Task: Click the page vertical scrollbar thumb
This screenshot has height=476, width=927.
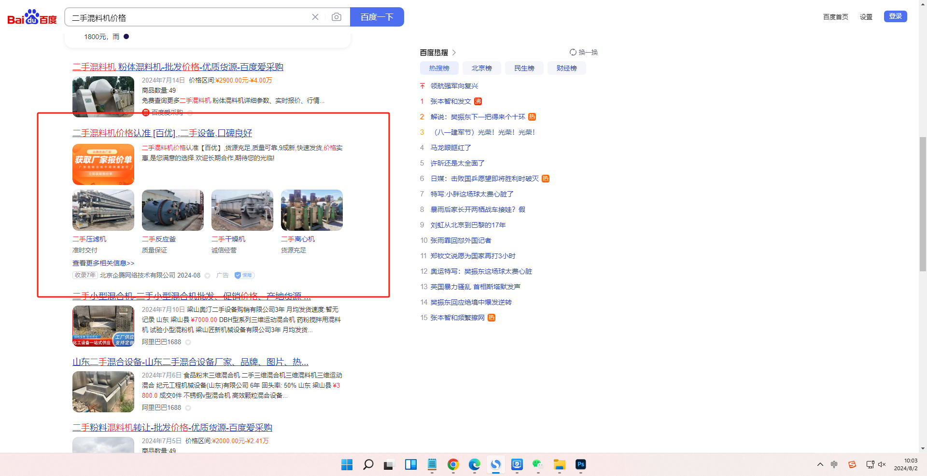Action: click(x=923, y=203)
